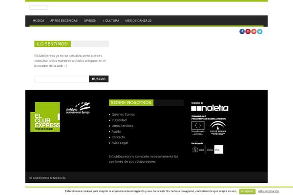
Task: Open the Más información cookie link
Action: point(269,191)
